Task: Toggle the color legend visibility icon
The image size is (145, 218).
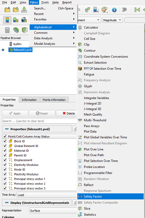Action: point(7,20)
